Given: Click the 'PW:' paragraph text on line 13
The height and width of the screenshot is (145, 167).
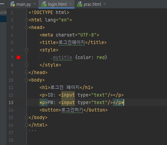Looking at the screenshot, I should pyautogui.click(x=51, y=102).
